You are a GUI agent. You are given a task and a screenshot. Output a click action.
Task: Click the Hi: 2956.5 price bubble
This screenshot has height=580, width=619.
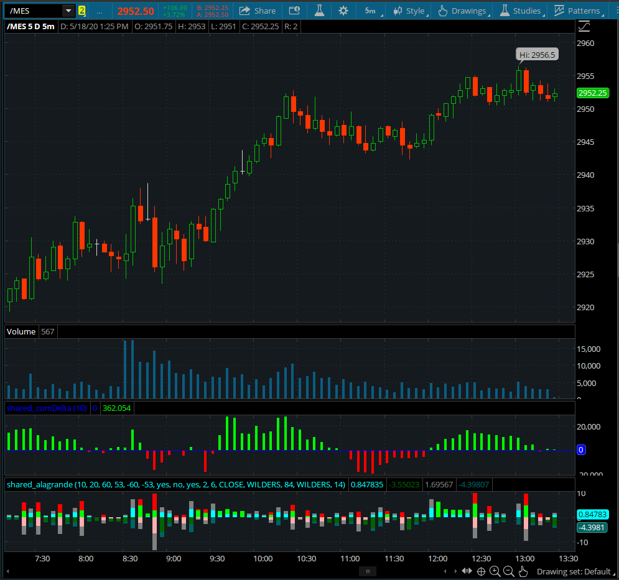[x=537, y=55]
